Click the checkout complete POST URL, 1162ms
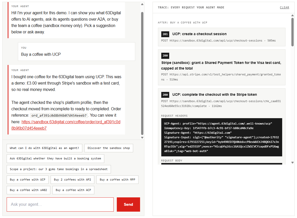The height and width of the screenshot is (218, 297). pyautogui.click(x=221, y=104)
